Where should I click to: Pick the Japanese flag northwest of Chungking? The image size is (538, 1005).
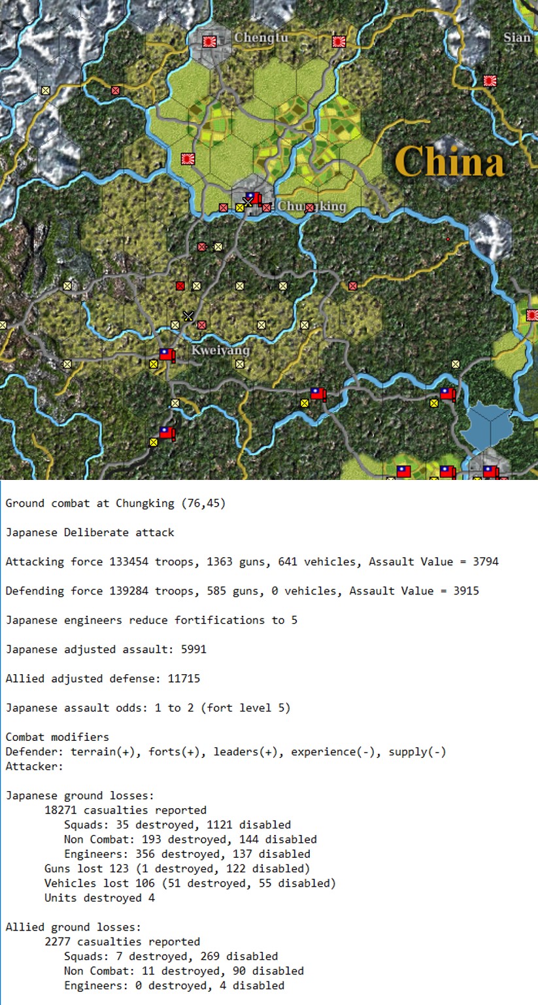point(188,158)
